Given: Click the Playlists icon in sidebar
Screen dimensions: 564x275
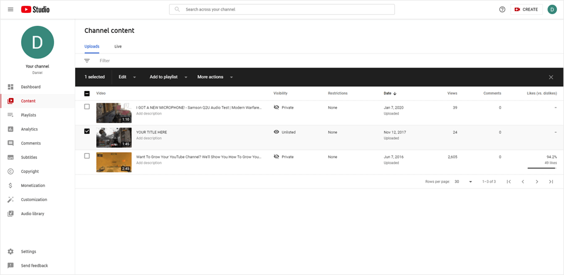Looking at the screenshot, I should click(11, 115).
